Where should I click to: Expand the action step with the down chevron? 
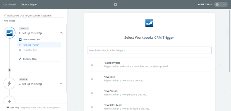point(61,83)
